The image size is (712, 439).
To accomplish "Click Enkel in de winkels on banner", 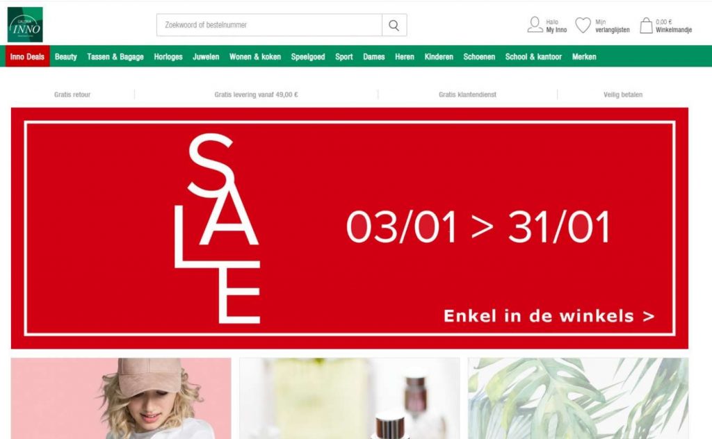I will coord(549,316).
